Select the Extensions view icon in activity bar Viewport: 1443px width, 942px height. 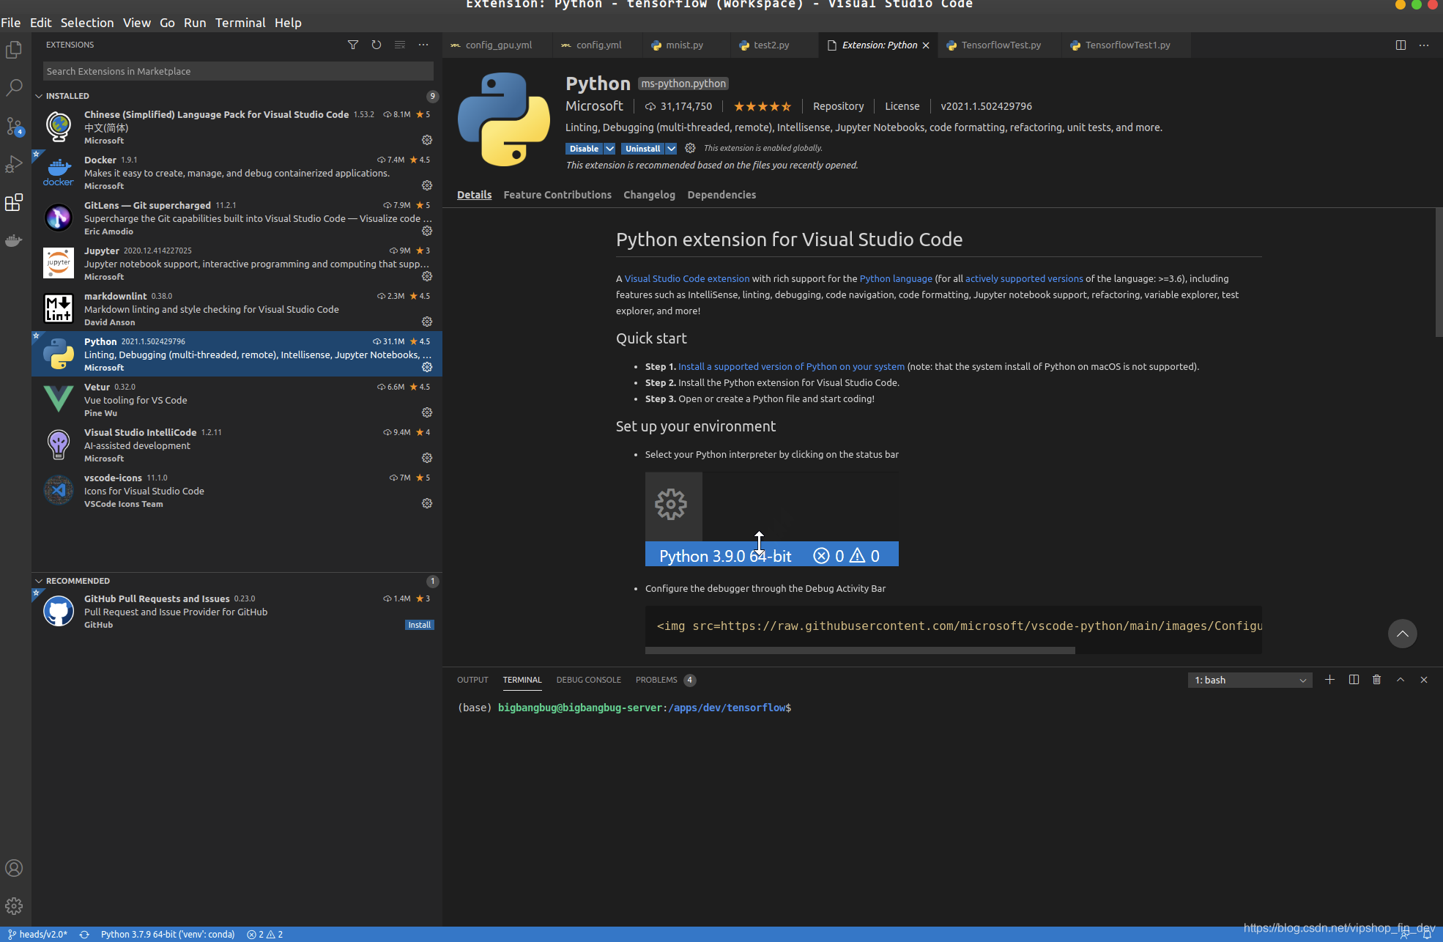coord(14,202)
